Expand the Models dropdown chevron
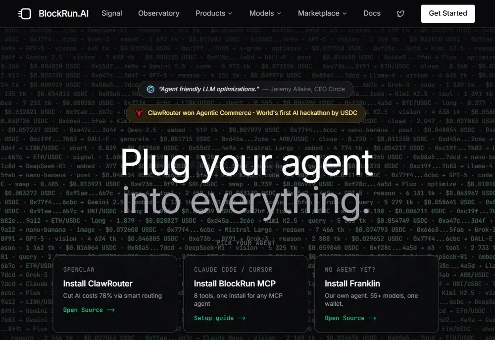 [279, 13]
